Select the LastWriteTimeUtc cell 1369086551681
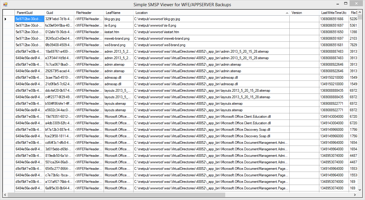365x200 pixels. point(334,45)
